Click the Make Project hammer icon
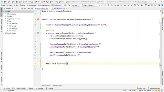 69,5
